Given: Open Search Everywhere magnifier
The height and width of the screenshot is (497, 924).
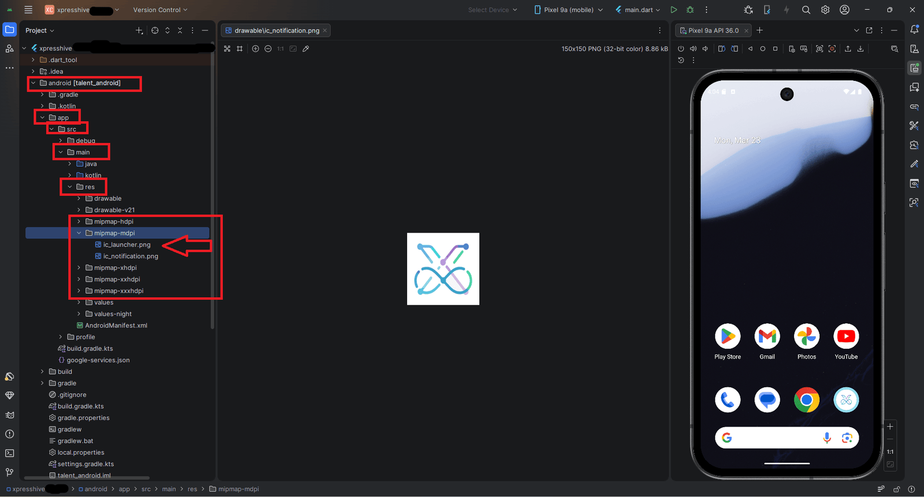Looking at the screenshot, I should point(806,10).
